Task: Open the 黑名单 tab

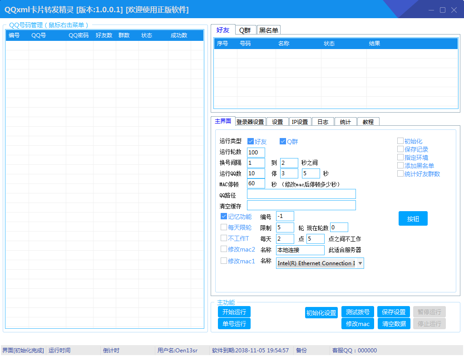Action: coord(268,30)
